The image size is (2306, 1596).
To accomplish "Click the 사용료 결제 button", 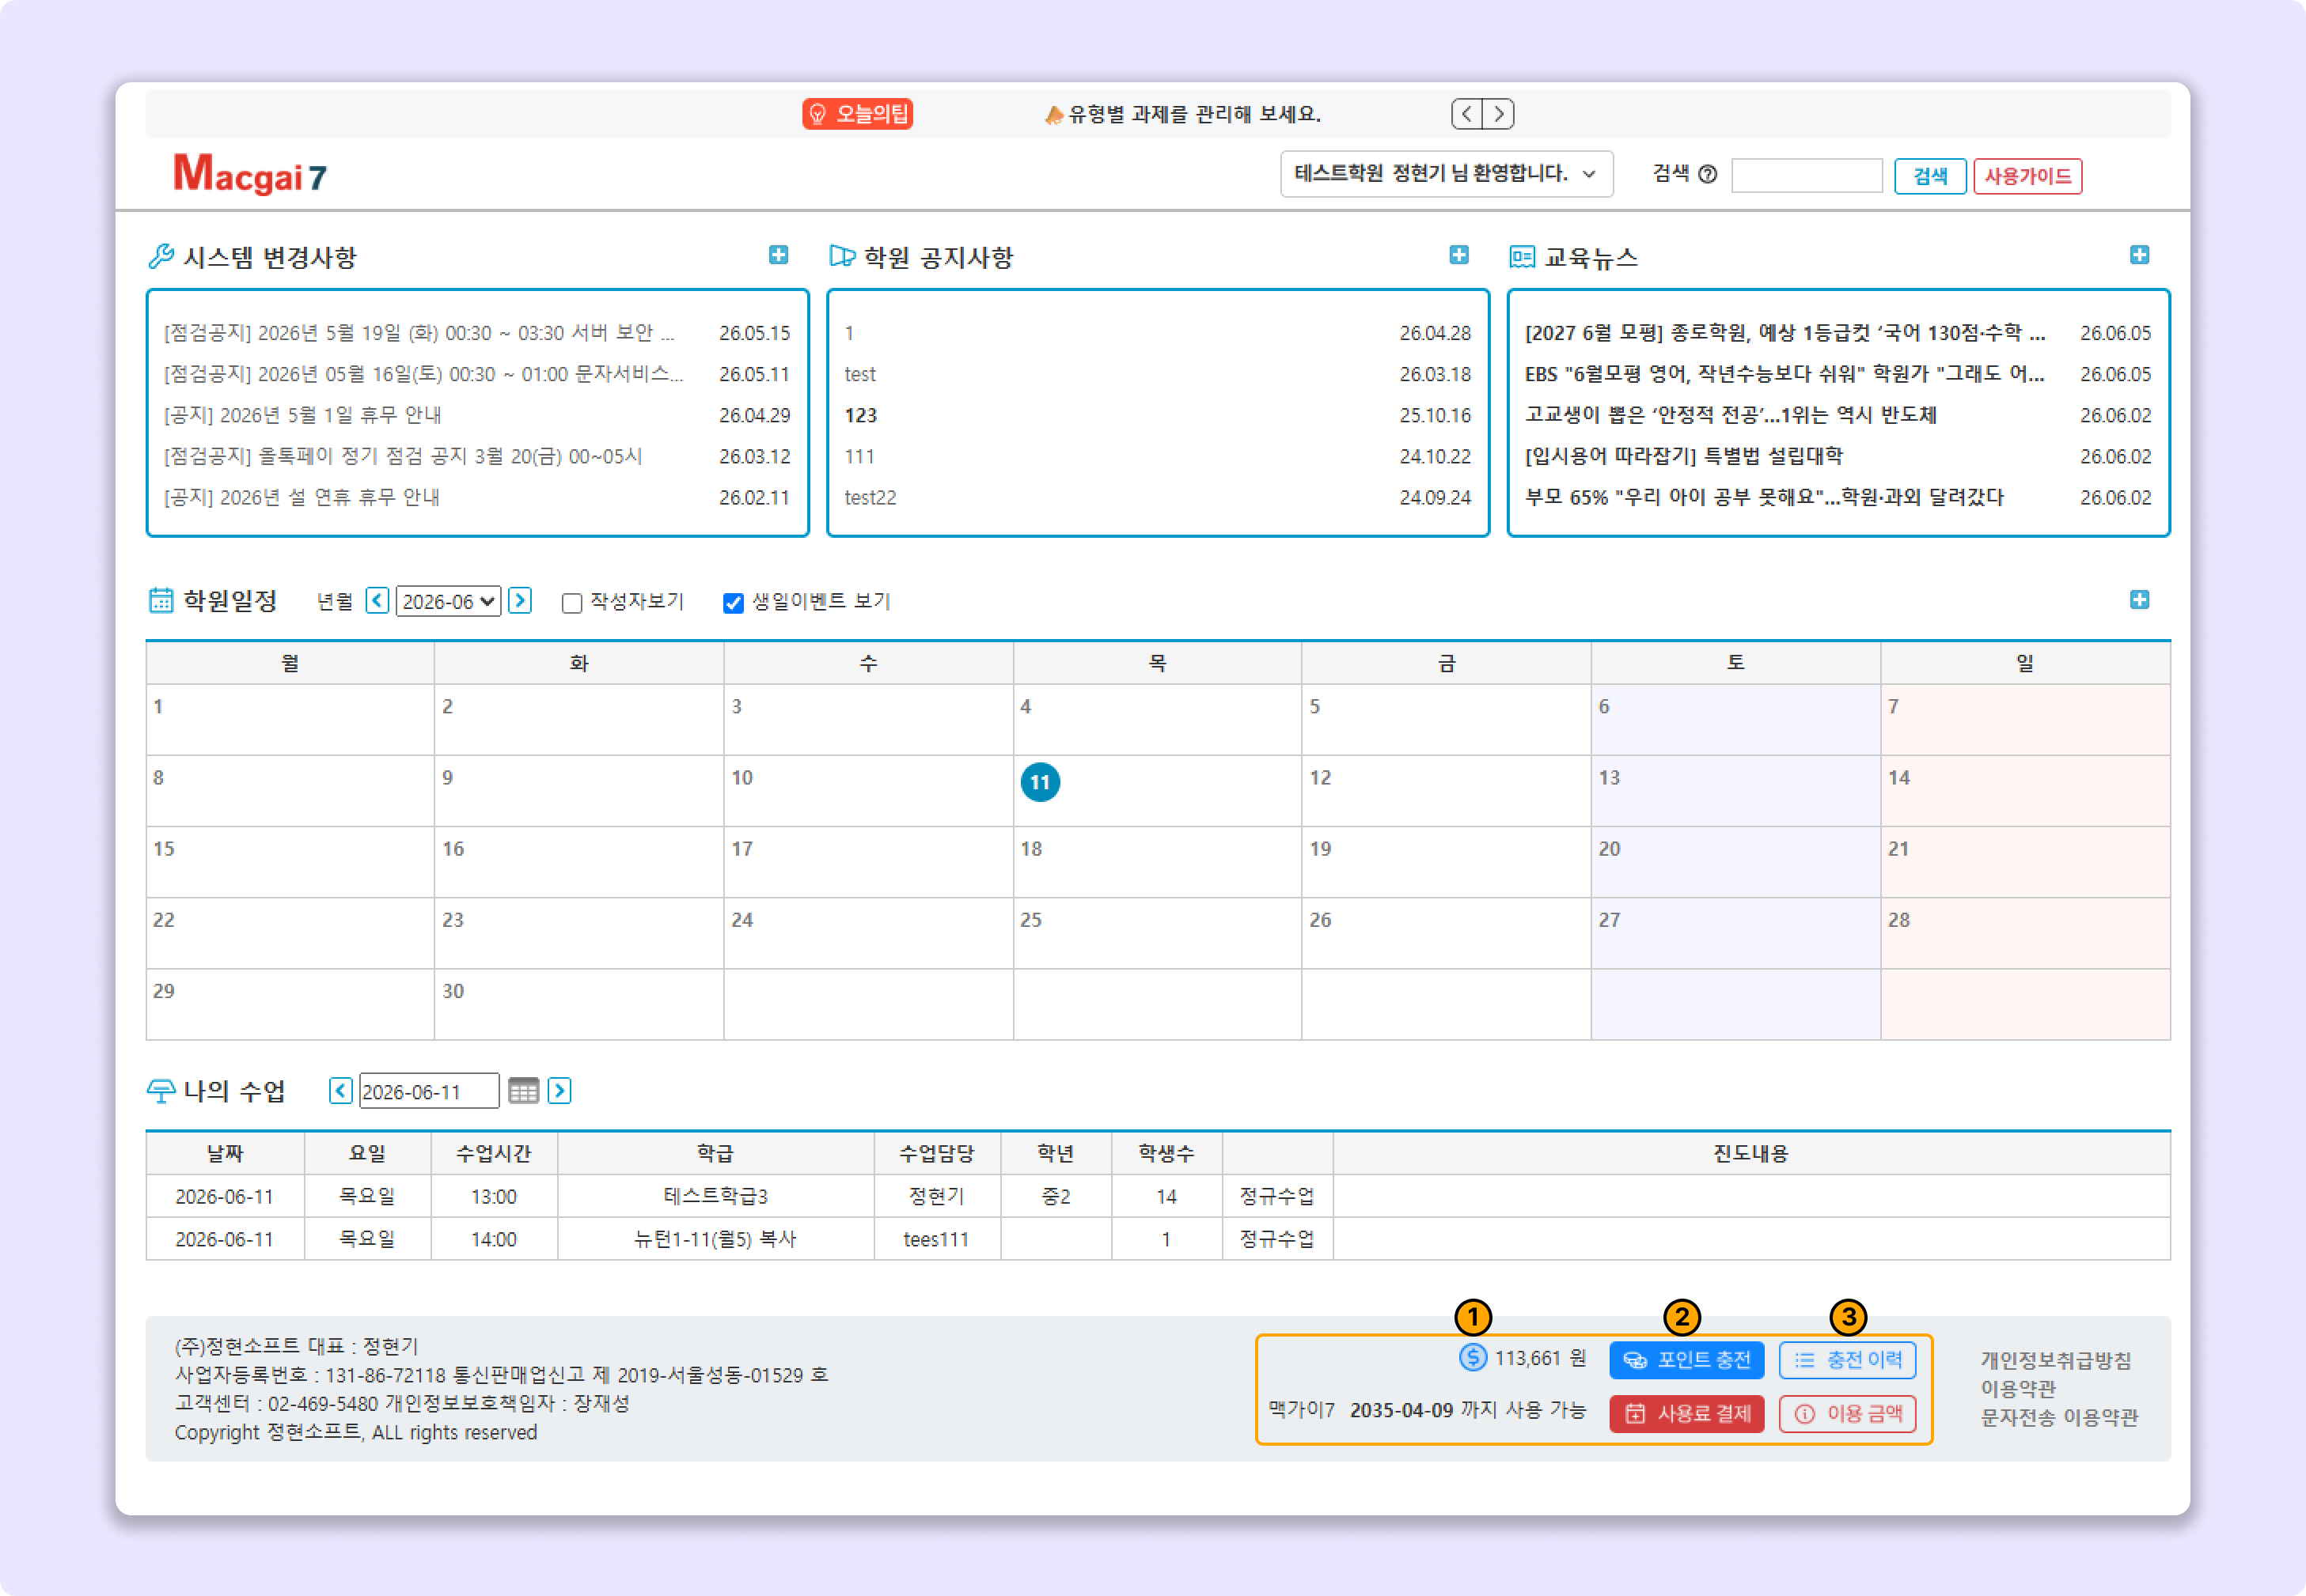I will (x=1686, y=1414).
